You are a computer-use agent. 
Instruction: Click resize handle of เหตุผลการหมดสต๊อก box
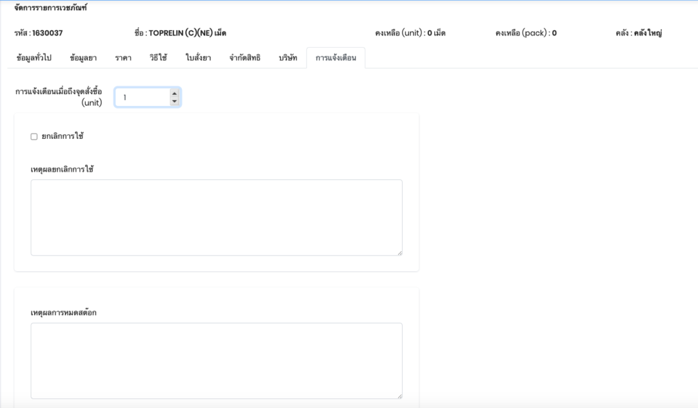(x=399, y=396)
